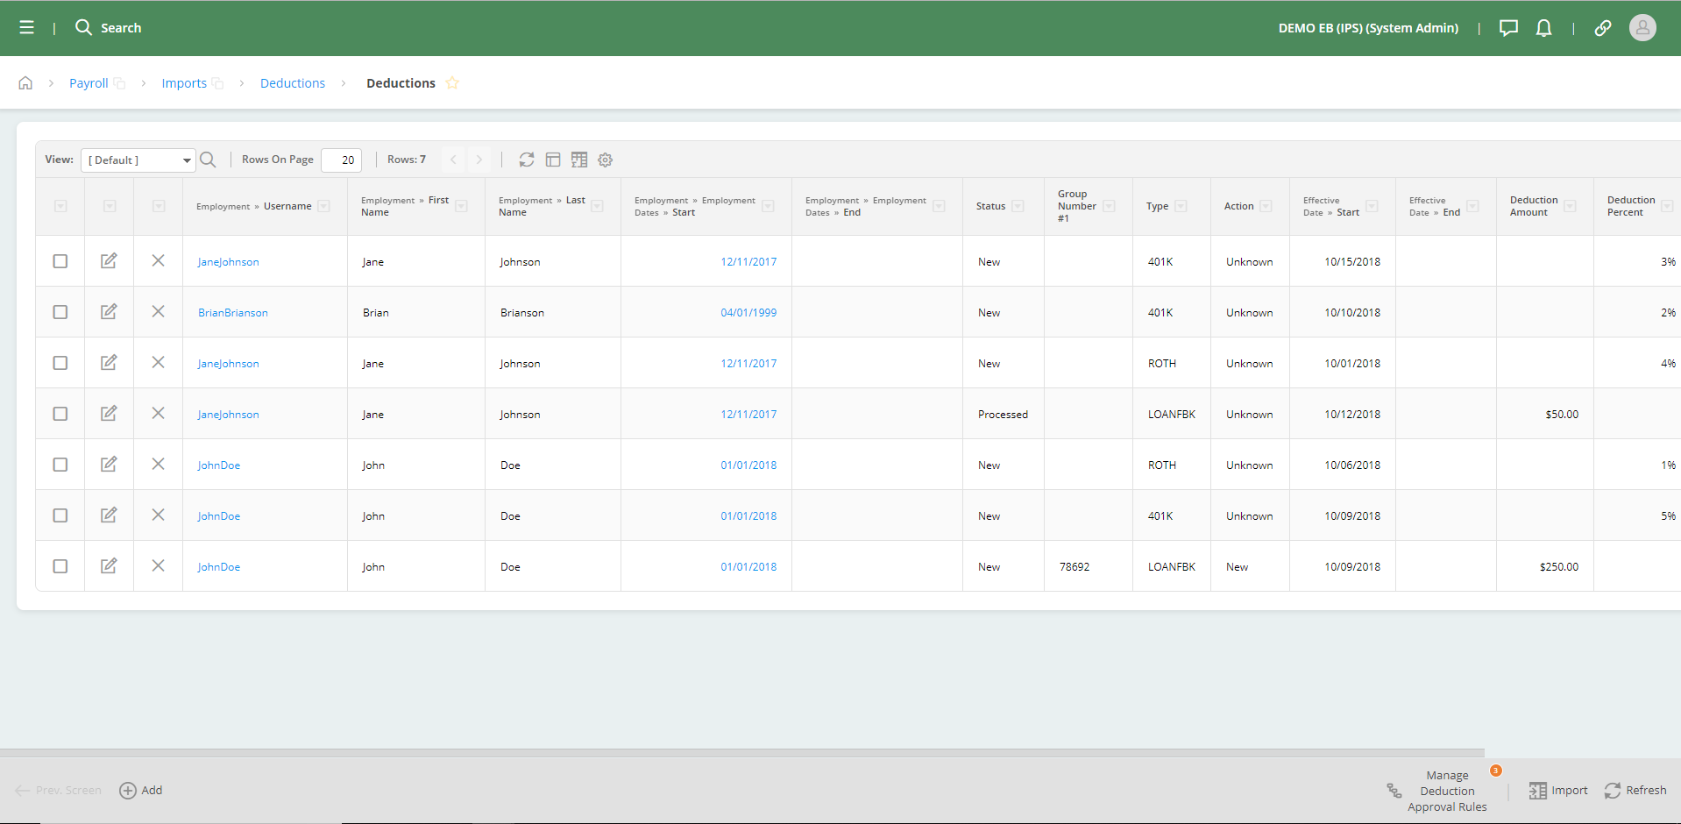Go to the blue Deductions breadcrumb link

[293, 83]
